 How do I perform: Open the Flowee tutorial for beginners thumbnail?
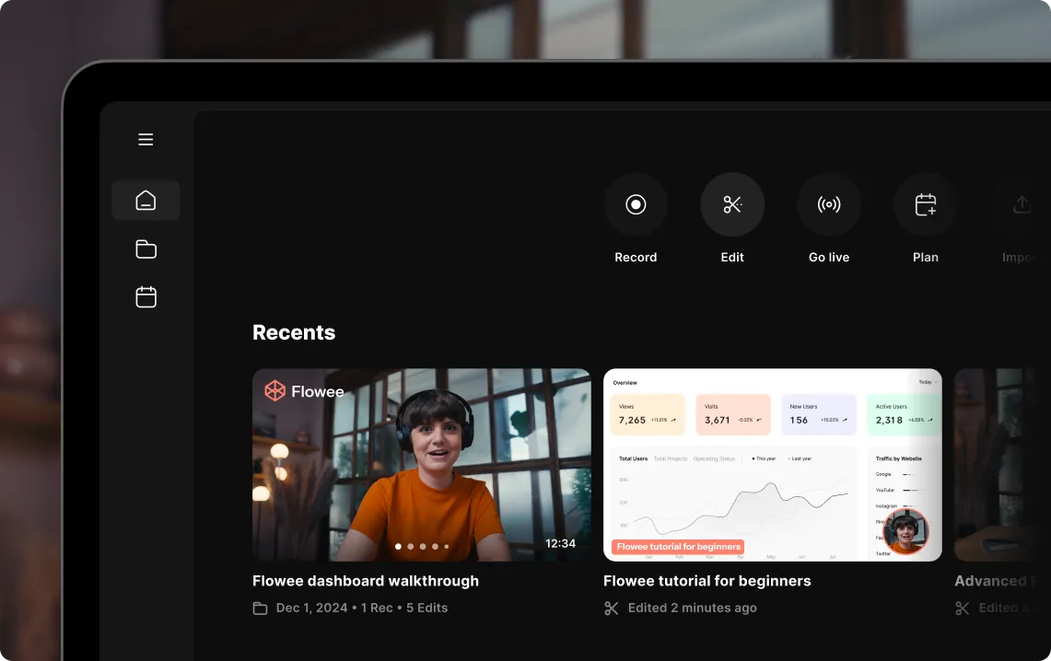click(772, 465)
